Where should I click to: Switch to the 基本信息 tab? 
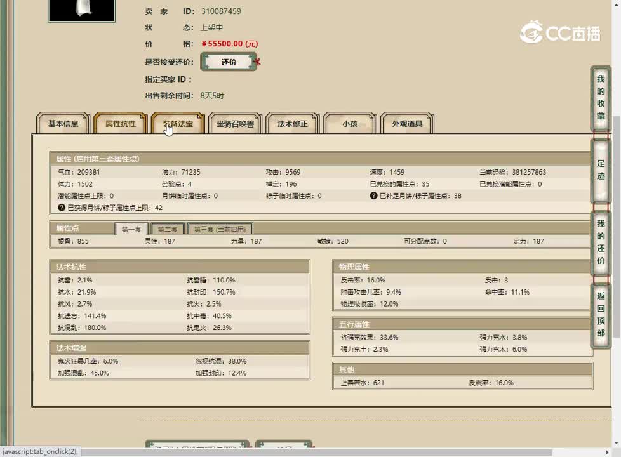click(63, 124)
